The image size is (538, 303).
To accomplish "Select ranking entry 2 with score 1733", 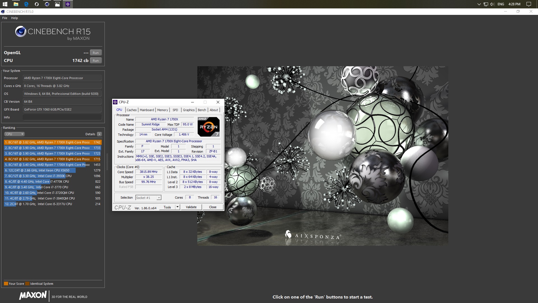I will tap(53, 148).
